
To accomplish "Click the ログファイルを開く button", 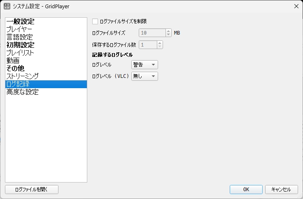I will tap(32, 190).
